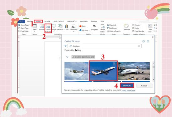Open the search filter funnel

coord(67,57)
